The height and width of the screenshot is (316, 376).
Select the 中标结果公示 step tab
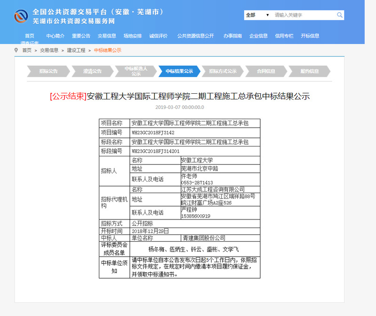(x=179, y=71)
